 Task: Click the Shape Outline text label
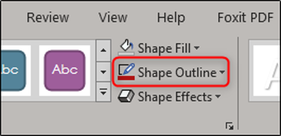(177, 73)
